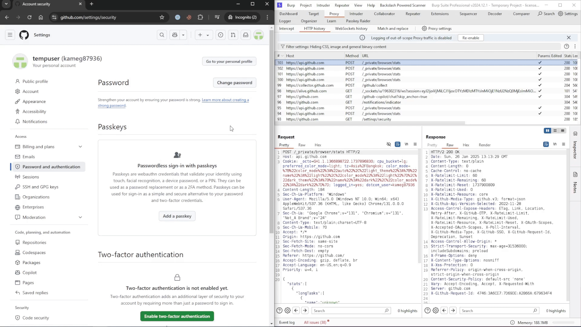The width and height of the screenshot is (581, 327).
Task: Open the Copilot dropdown arrow in GitHub header
Action: pos(183,35)
